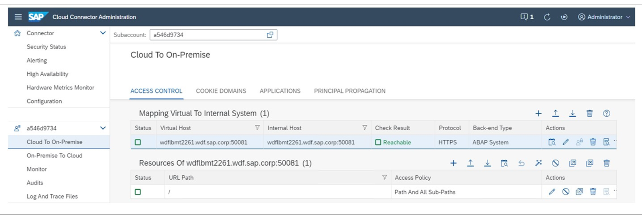
Task: Export resources via download icon
Action: pyautogui.click(x=488, y=163)
